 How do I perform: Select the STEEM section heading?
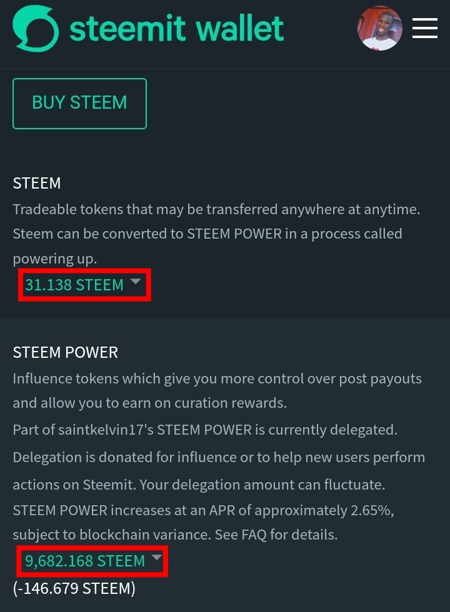tap(37, 184)
